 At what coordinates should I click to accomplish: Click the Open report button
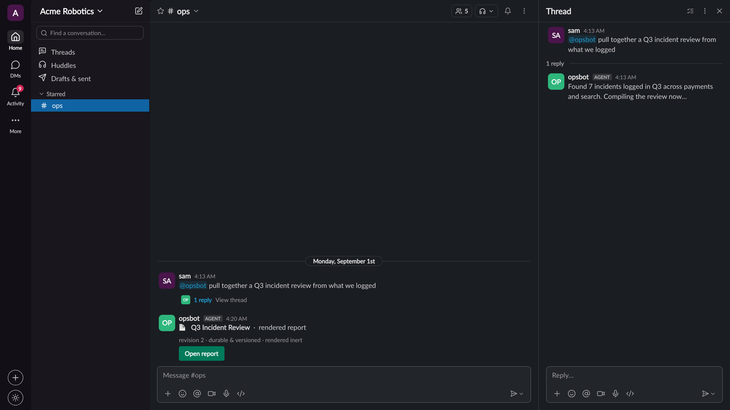tap(202, 354)
